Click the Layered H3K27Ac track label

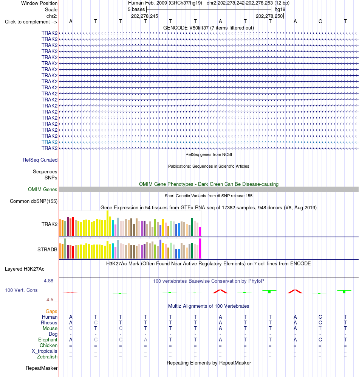click(x=25, y=269)
